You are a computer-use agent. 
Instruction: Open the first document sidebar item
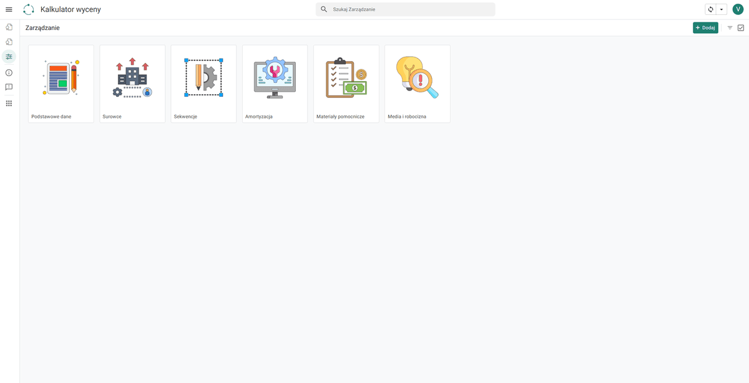9,27
